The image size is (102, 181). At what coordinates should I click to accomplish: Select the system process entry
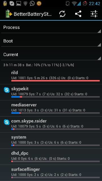pos(51,141)
